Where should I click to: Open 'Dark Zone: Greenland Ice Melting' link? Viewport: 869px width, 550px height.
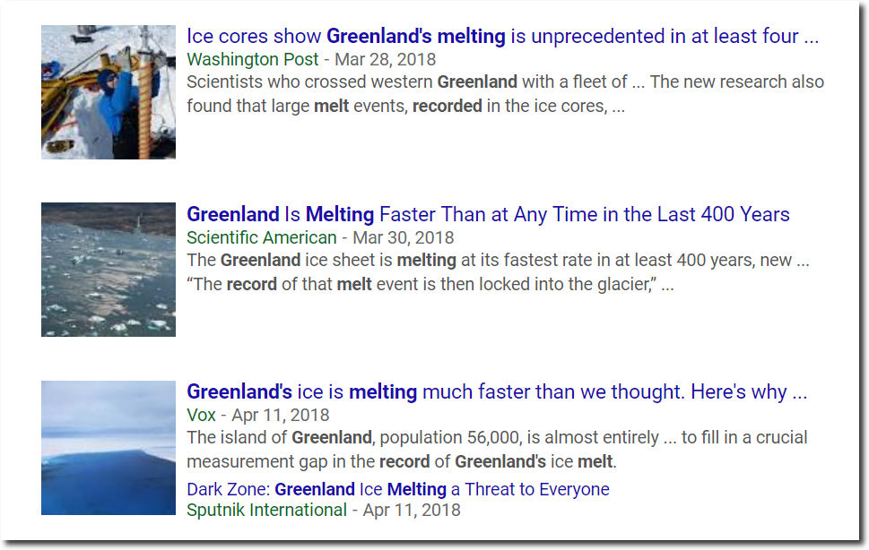pyautogui.click(x=398, y=489)
